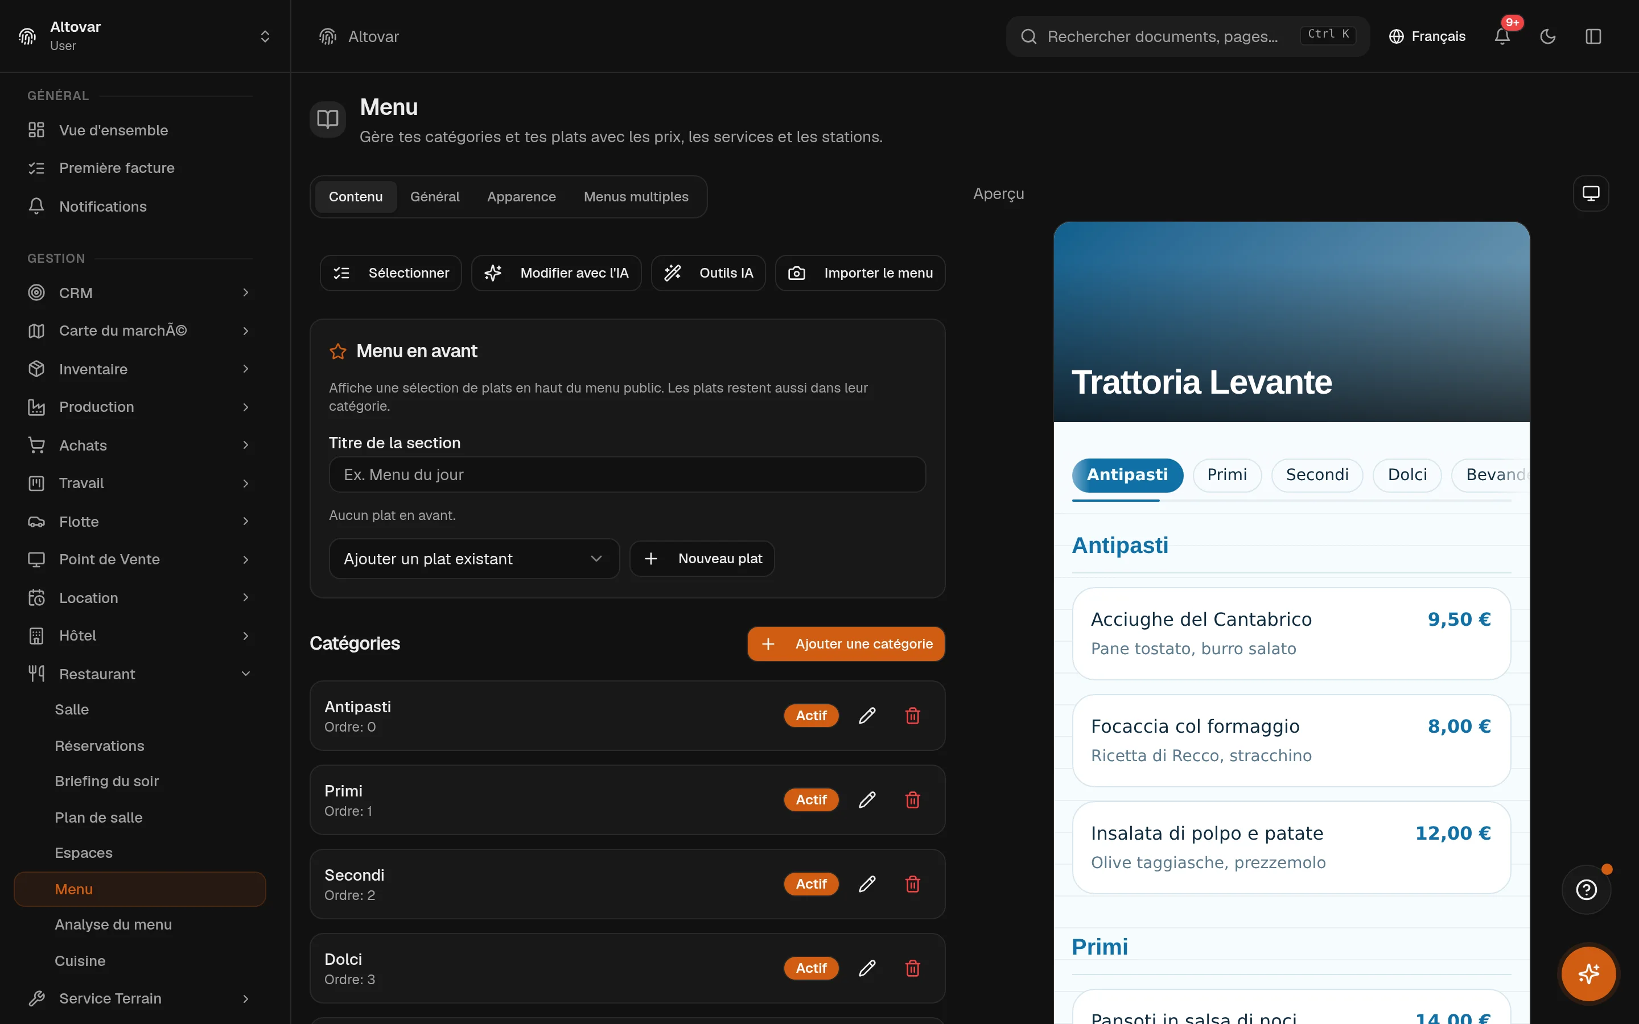Open the Réservations sidebar item
The image size is (1639, 1024).
tap(100, 746)
